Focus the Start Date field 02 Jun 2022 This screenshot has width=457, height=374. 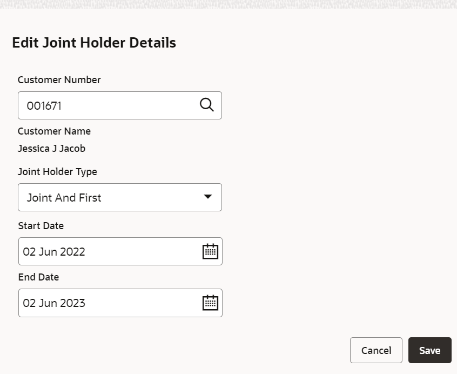point(120,251)
